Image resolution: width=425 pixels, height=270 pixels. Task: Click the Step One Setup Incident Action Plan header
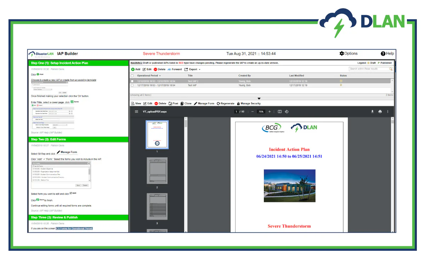tap(79, 63)
